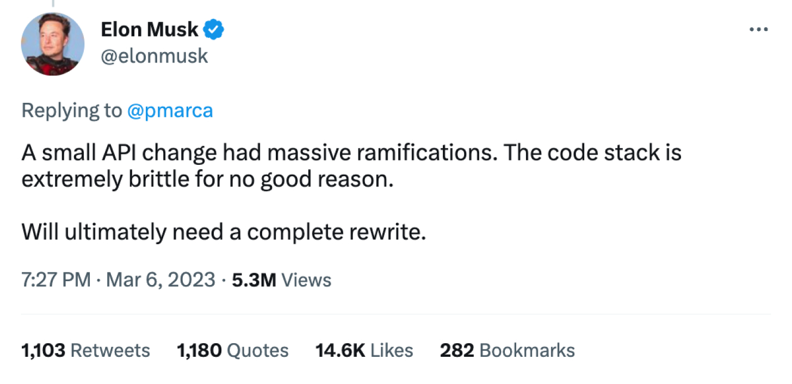Open the 5.3M Views analytics
Image resolution: width=792 pixels, height=384 pixels.
(x=254, y=280)
